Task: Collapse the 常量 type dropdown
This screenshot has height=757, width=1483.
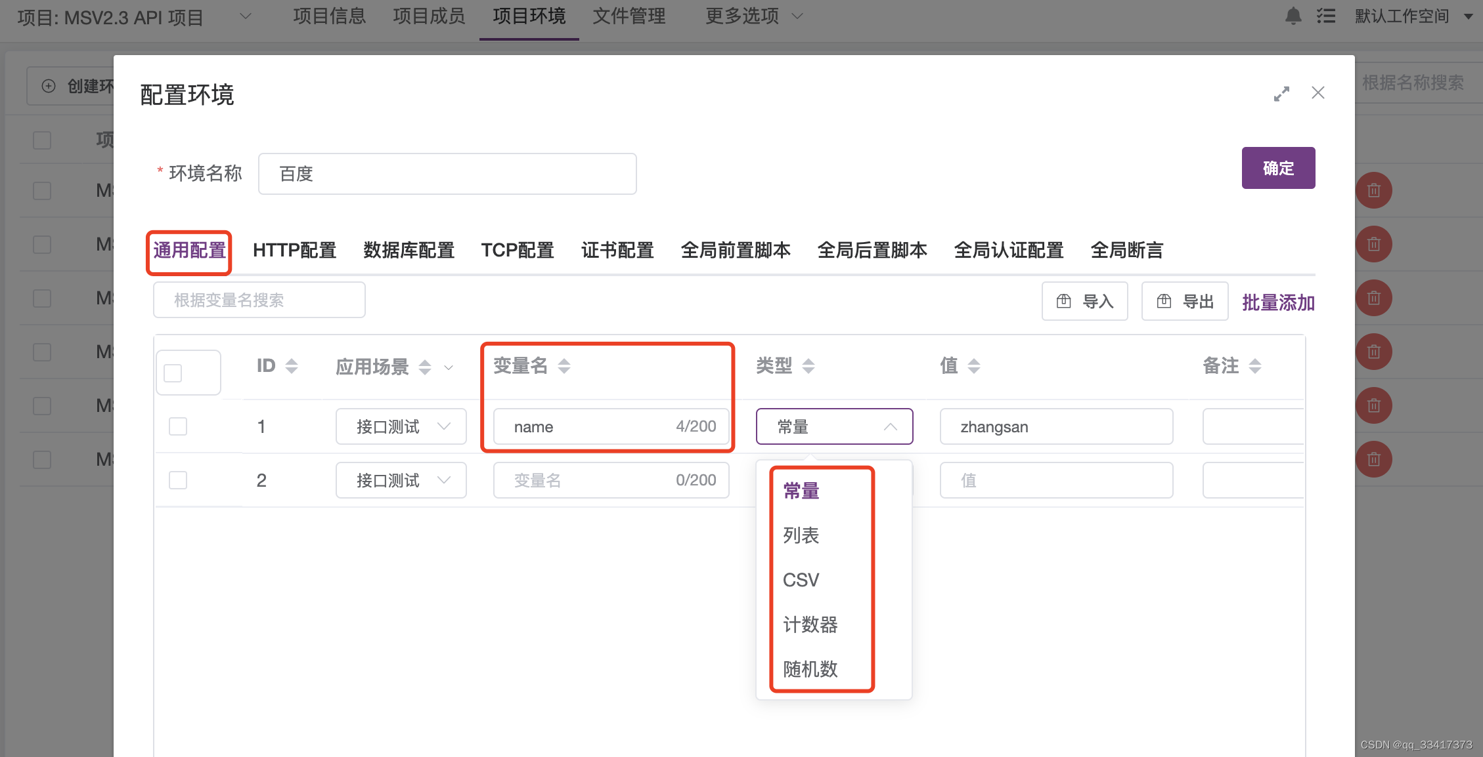Action: [x=890, y=426]
